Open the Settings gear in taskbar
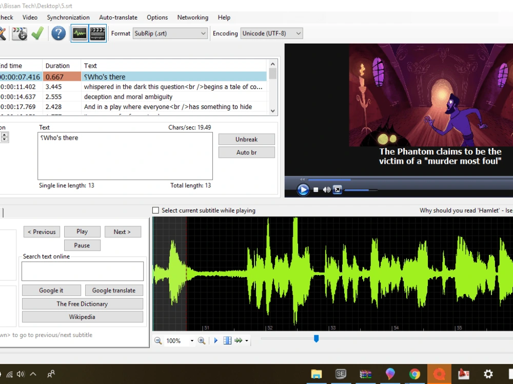Viewport: 513px width, 384px height. 488,374
